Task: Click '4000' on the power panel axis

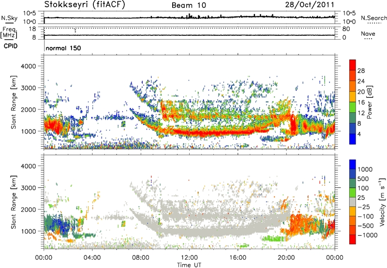Action: tap(29, 66)
